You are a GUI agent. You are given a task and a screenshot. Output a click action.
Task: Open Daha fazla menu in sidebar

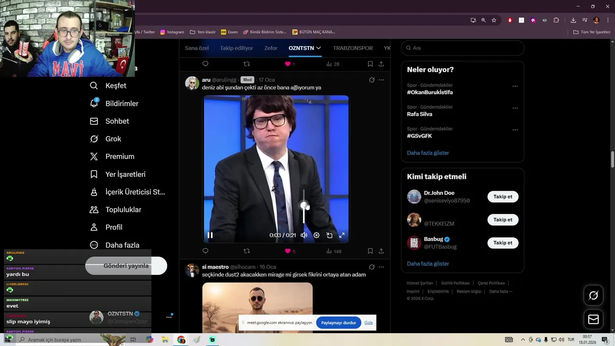coord(115,245)
